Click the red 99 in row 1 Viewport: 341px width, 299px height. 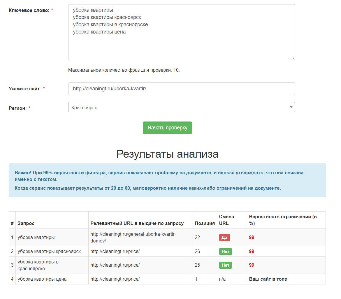(252, 238)
